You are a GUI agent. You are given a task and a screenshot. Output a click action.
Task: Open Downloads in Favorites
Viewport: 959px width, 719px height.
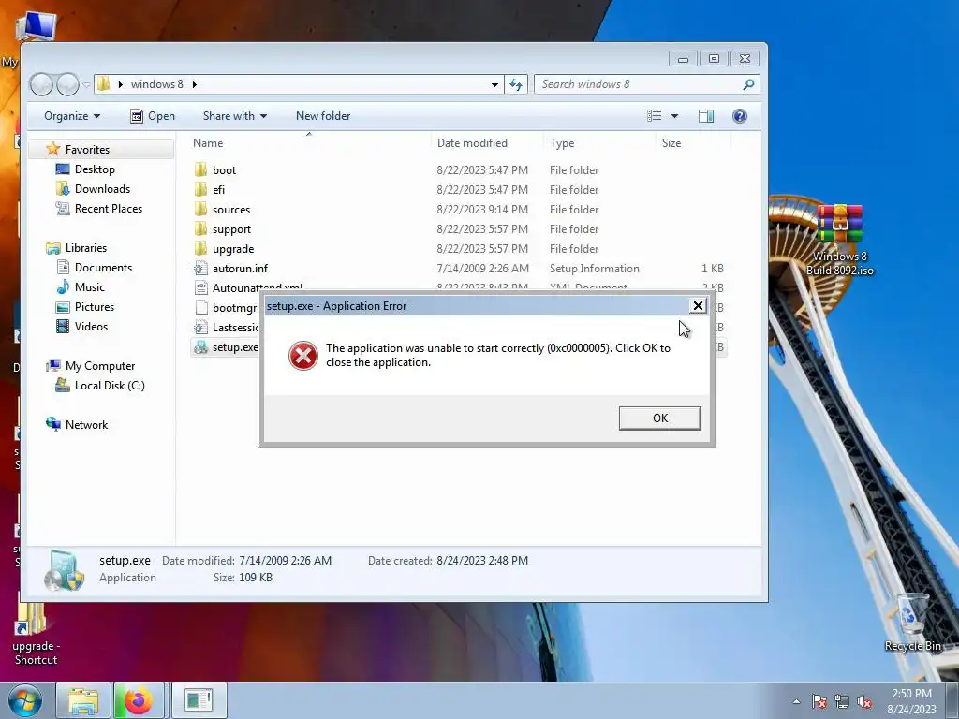pyautogui.click(x=102, y=189)
